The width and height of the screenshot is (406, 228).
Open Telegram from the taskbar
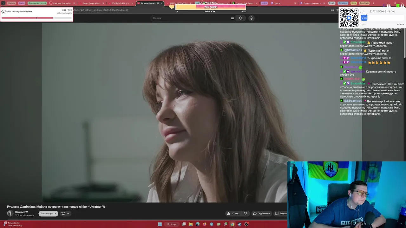[x=212, y=224]
